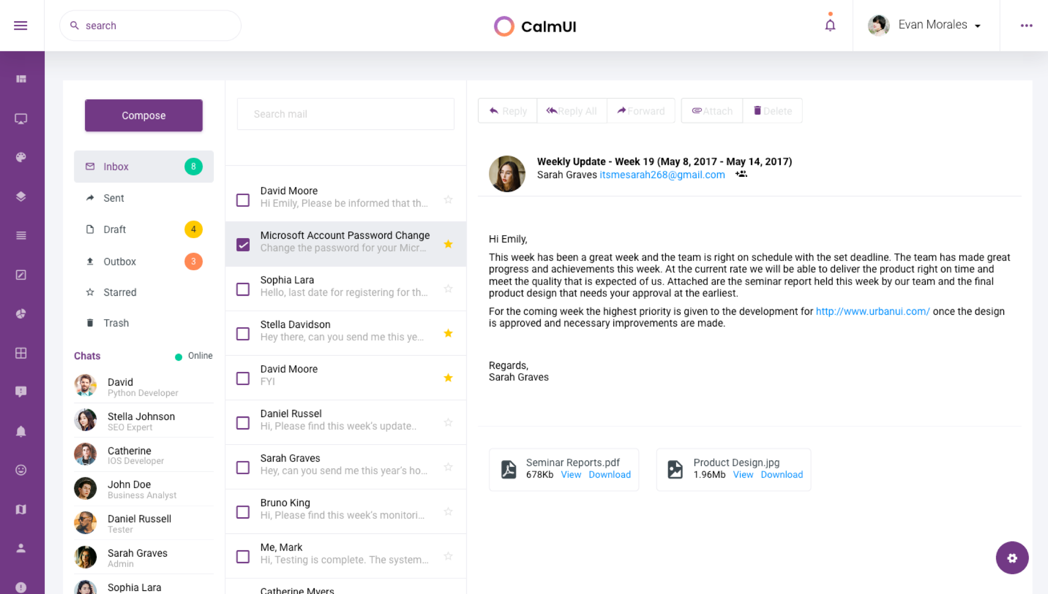Viewport: 1048px width, 594px height.
Task: Click the Compose button
Action: [x=144, y=115]
